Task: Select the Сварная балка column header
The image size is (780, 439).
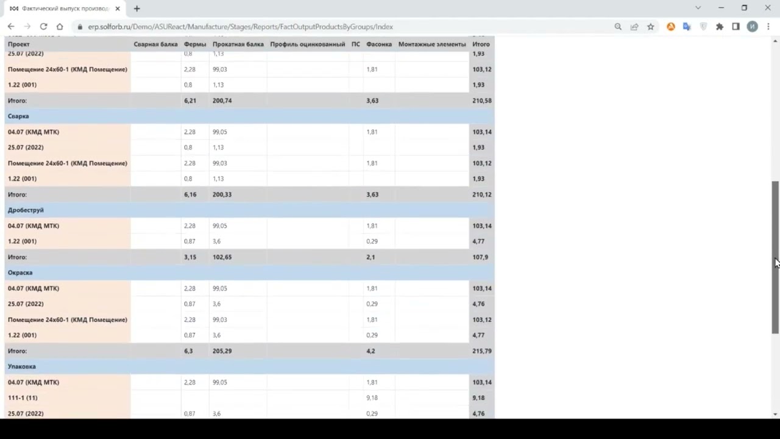Action: 156,44
